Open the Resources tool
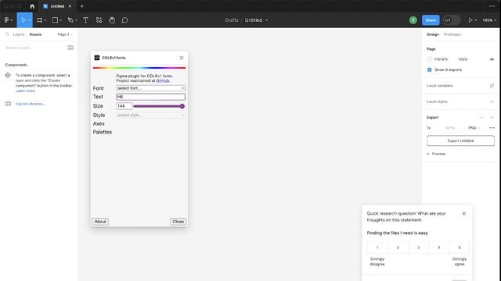 click(x=99, y=20)
